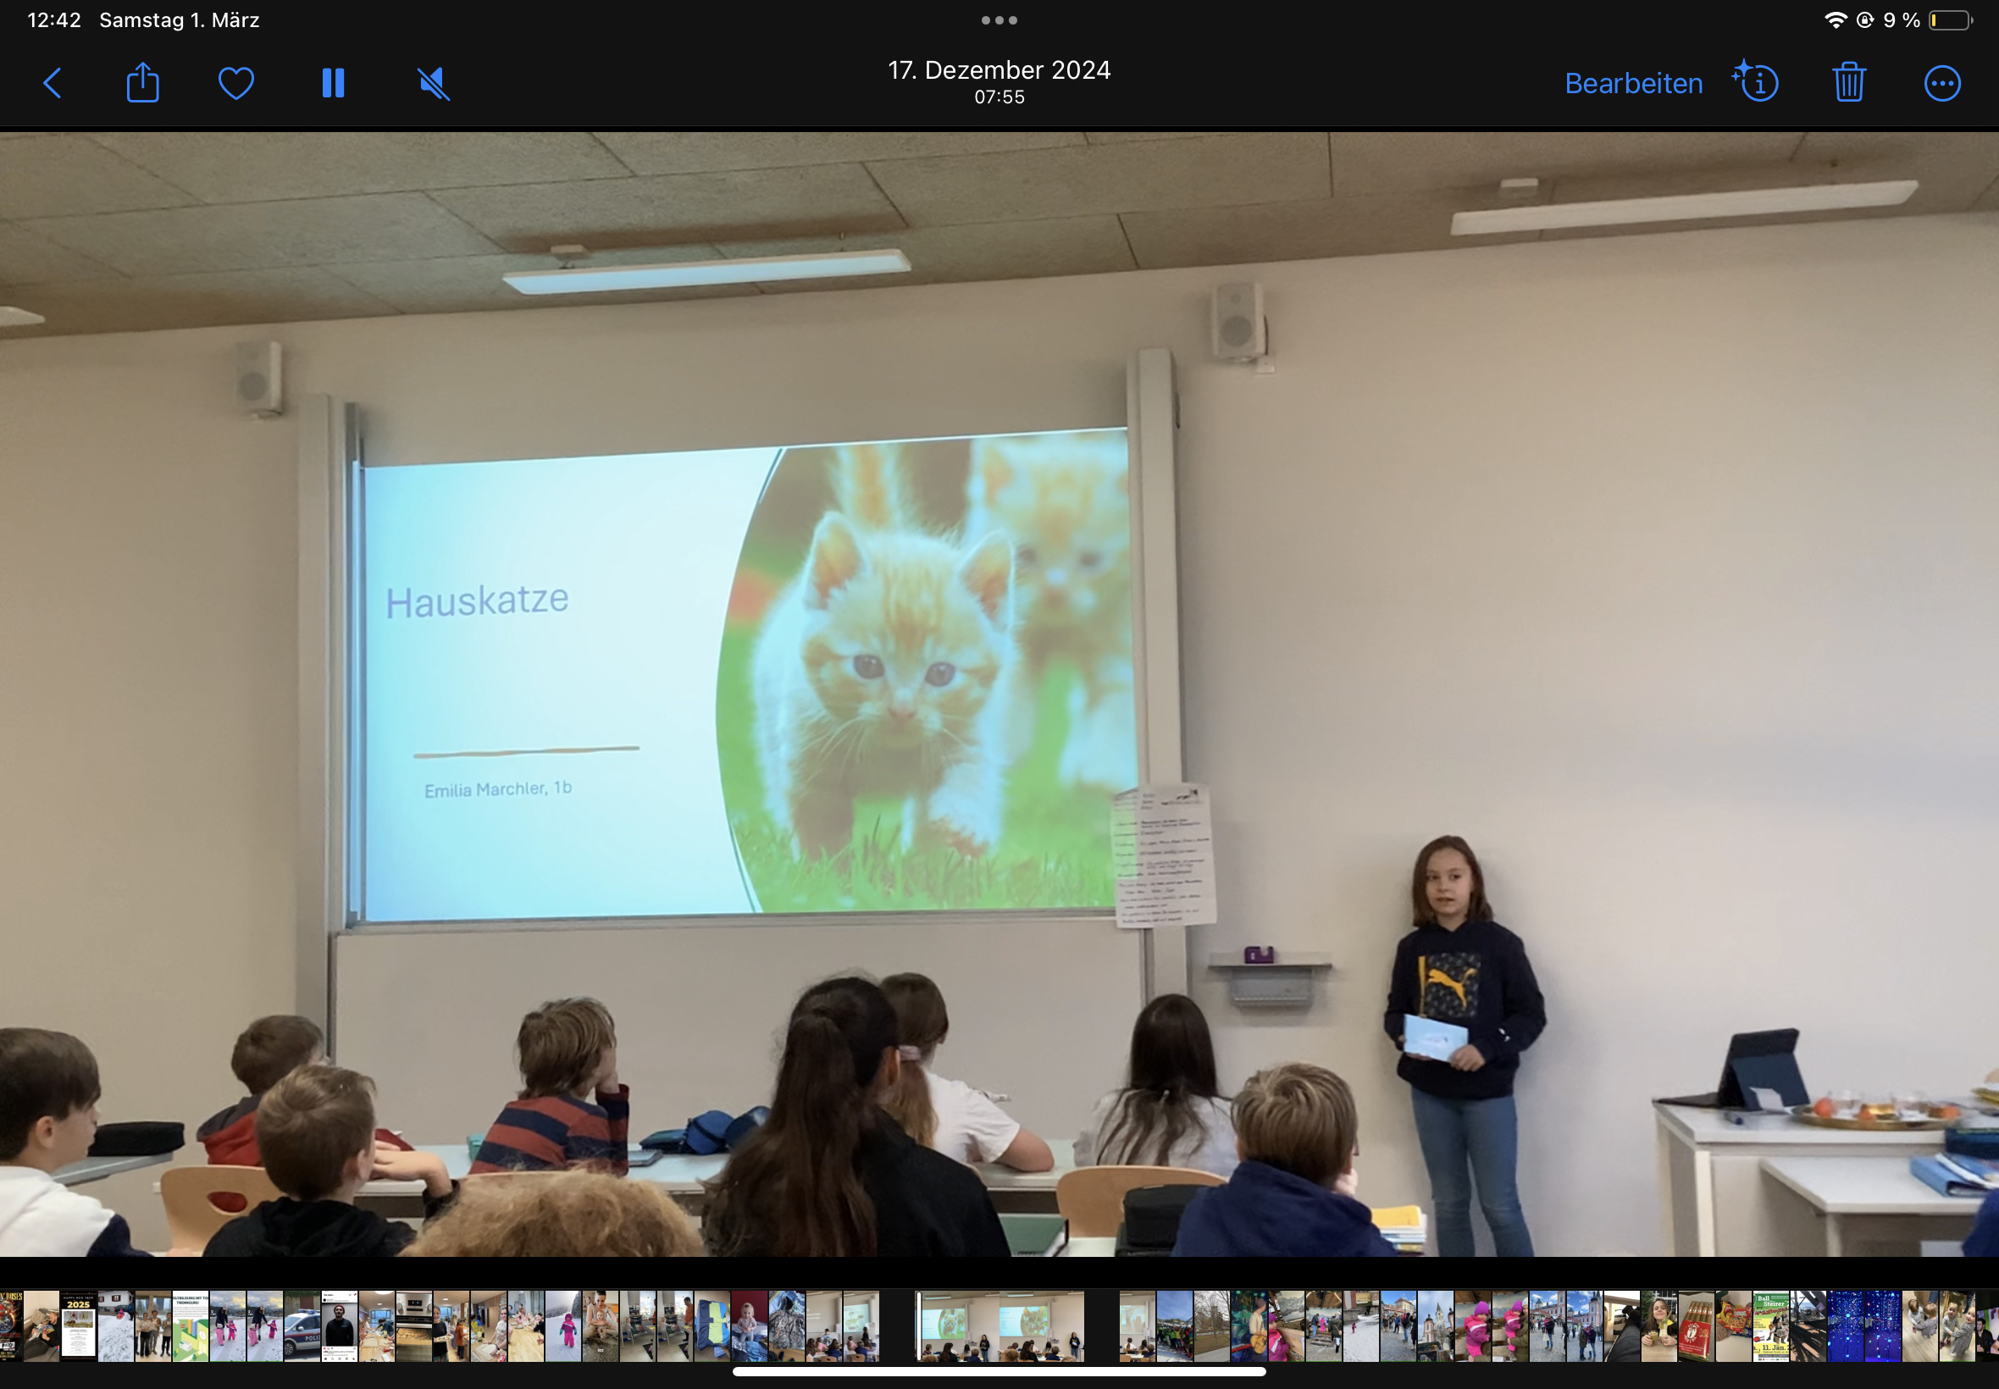The image size is (1999, 1389).
Task: Unmute the video sound
Action: [x=434, y=84]
